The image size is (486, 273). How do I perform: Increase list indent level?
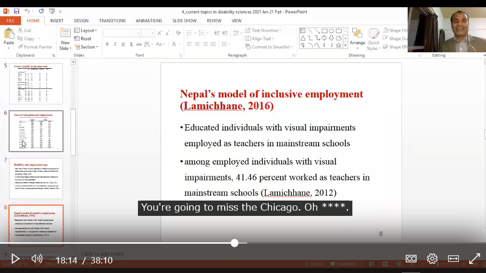pos(225,33)
